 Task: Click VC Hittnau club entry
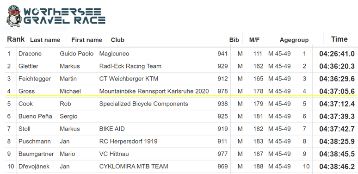[114, 154]
